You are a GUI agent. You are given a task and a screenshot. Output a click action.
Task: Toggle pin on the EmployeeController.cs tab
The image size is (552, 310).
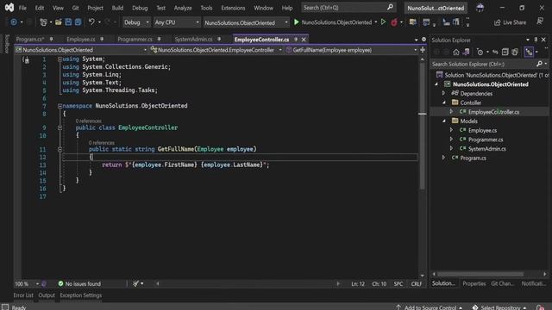[296, 39]
